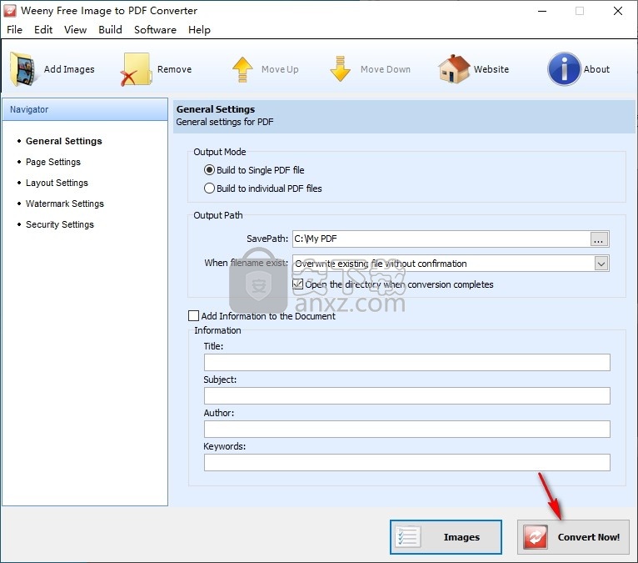The height and width of the screenshot is (563, 638).
Task: Click the About toolbar label
Action: click(596, 69)
